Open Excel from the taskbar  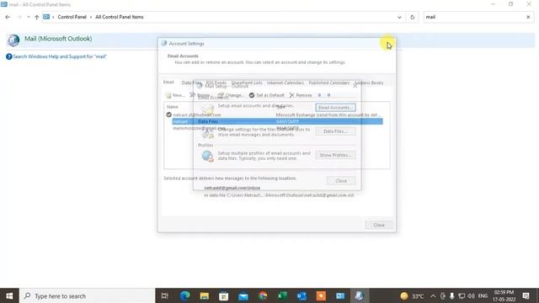282,295
